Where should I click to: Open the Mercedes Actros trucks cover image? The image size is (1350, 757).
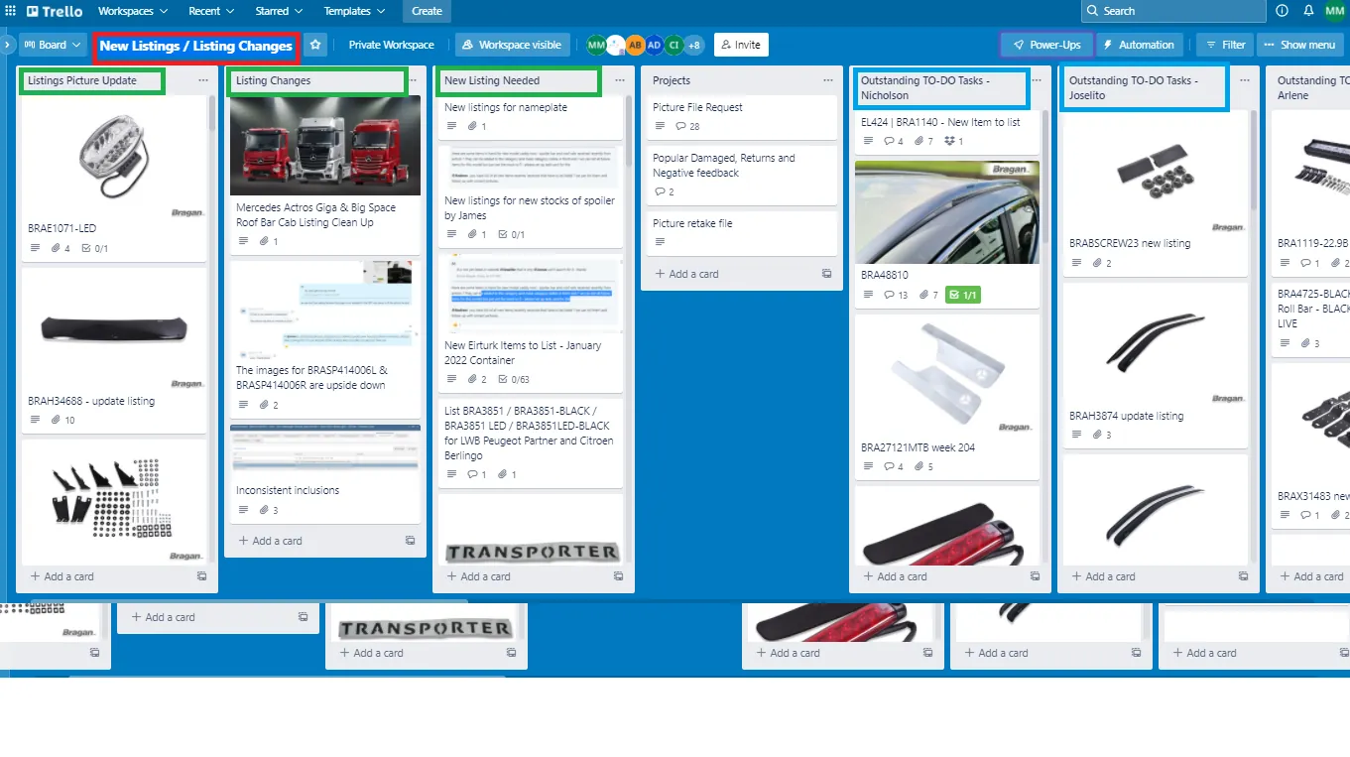[325, 146]
